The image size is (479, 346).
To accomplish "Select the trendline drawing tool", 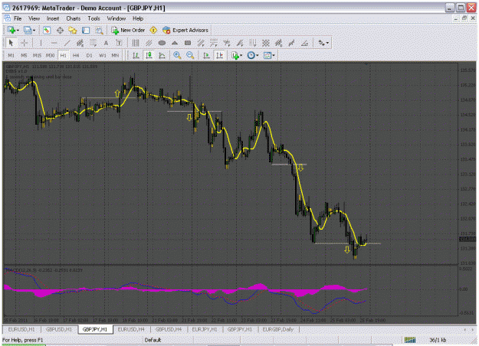I will tap(67, 43).
